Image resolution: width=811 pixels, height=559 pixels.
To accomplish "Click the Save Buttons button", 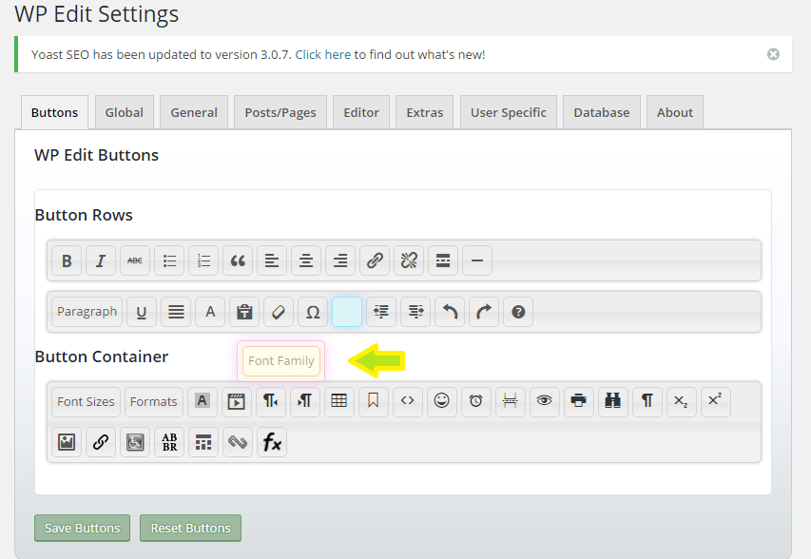I will click(82, 528).
